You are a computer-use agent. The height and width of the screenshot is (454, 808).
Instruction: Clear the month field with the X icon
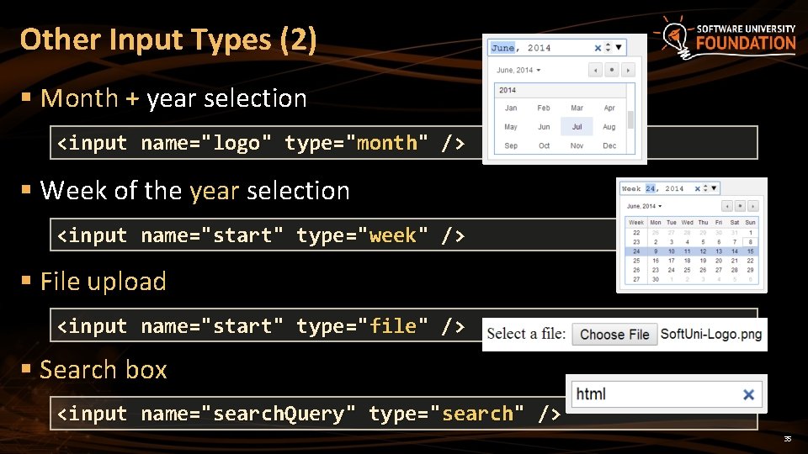pos(598,48)
